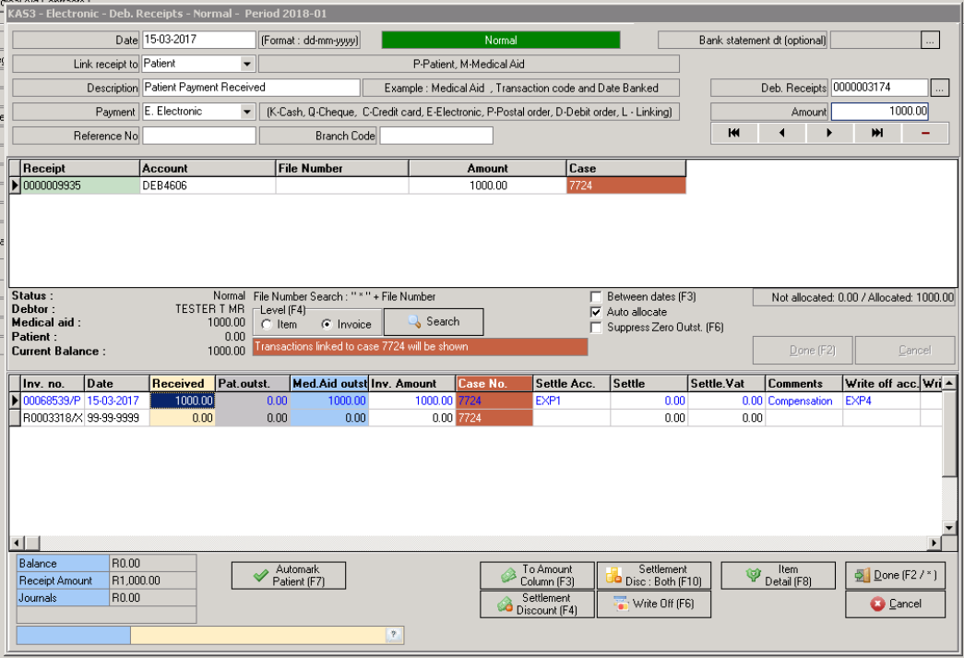Click Write Off (F6) button

(x=653, y=604)
